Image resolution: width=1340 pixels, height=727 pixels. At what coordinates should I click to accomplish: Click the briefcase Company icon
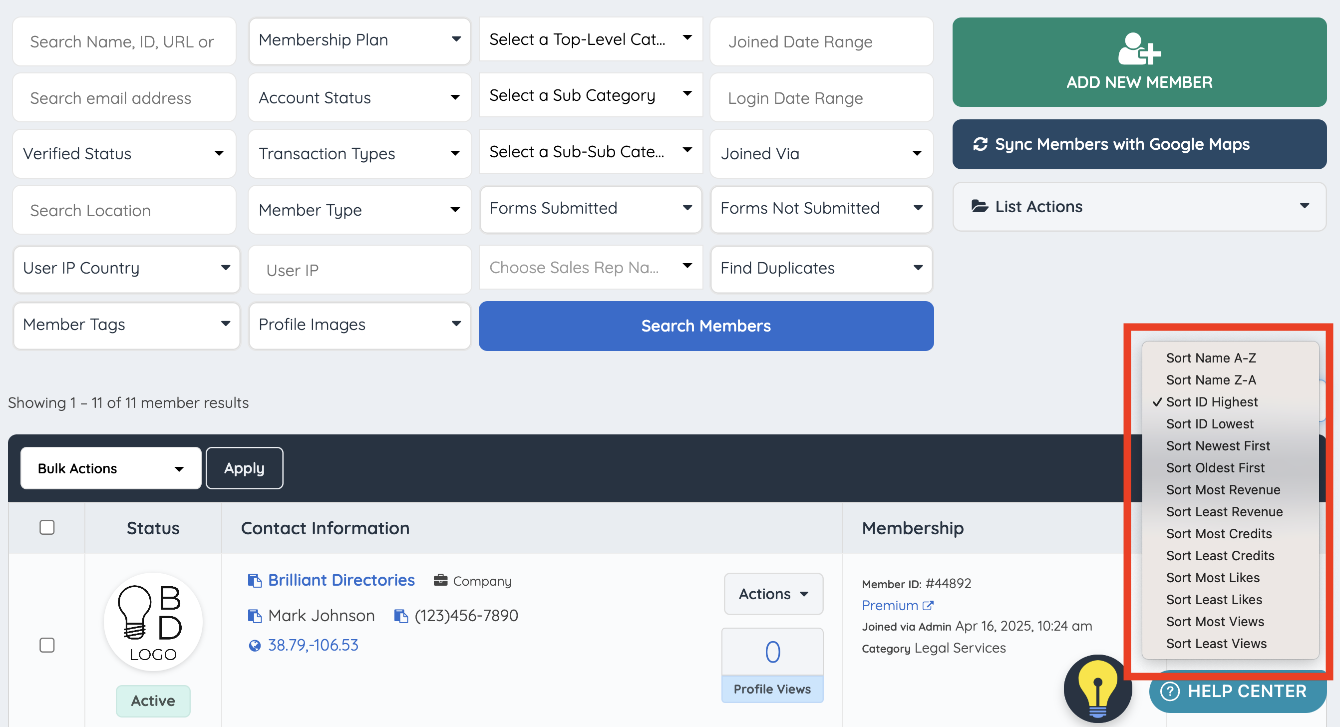point(440,580)
